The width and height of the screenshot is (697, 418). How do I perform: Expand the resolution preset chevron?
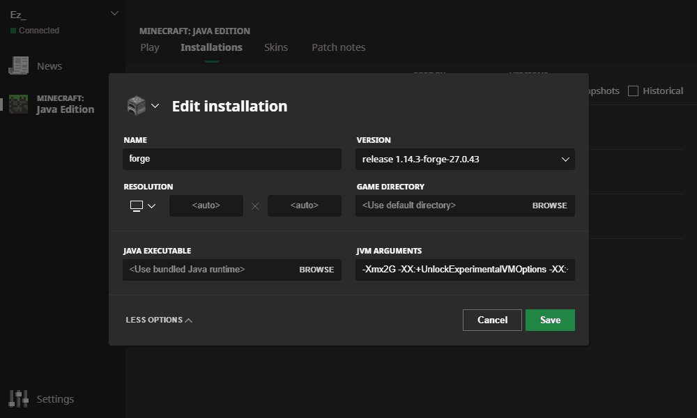[151, 206]
